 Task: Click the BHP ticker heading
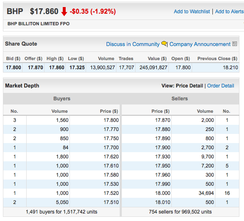15,12
